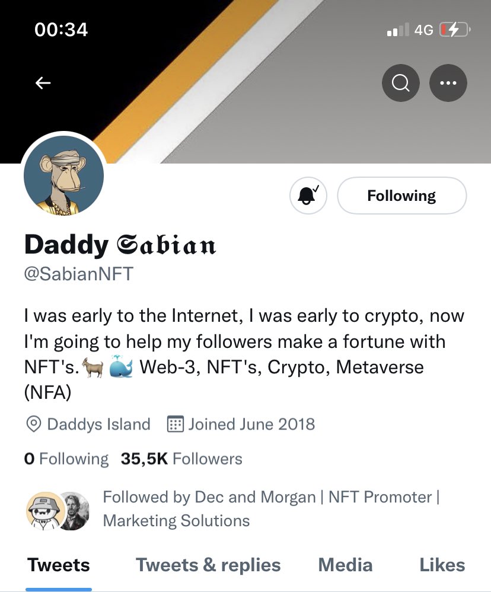Toggle the notification bell for this account
Viewport: 491px width, 592px height.
point(308,196)
